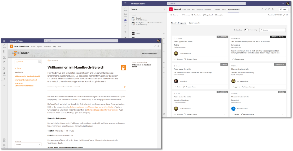Open ellipsis menu on Testing request card

[225, 59]
